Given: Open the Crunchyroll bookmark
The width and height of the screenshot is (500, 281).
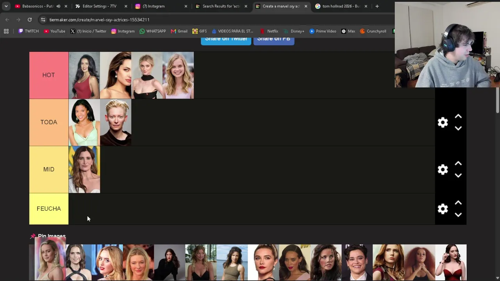Looking at the screenshot, I should [373, 31].
